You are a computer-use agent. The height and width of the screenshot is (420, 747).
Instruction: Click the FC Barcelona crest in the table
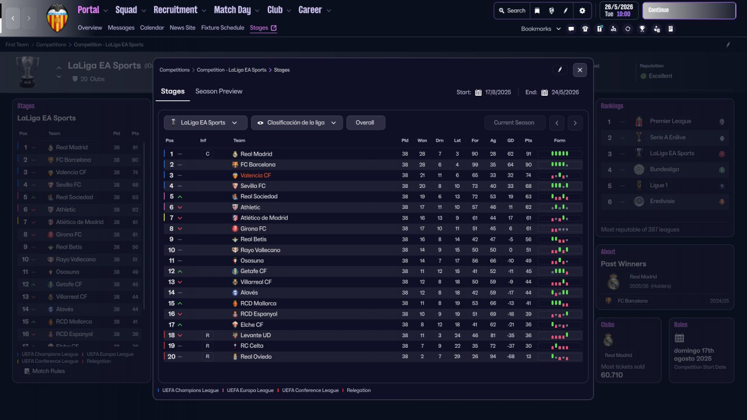[235, 164]
